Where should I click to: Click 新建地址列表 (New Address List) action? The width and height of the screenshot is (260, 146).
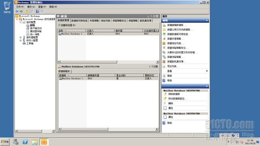[174, 43]
